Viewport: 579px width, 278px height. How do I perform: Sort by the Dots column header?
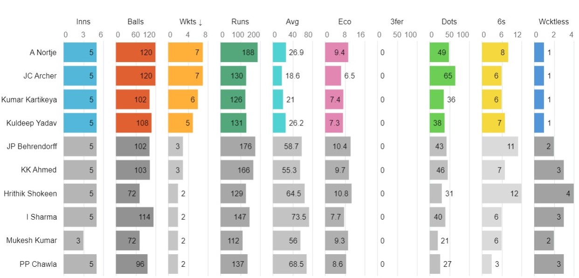(x=449, y=22)
